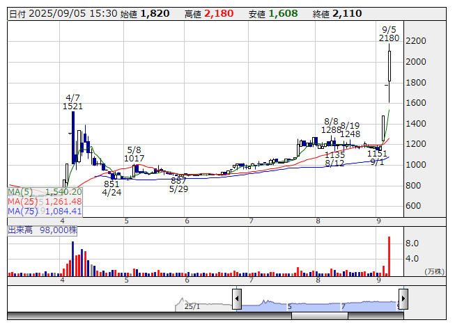Screen dimensions: 455x327
Task: Click the 8/19 1248 label
Action: coord(350,130)
